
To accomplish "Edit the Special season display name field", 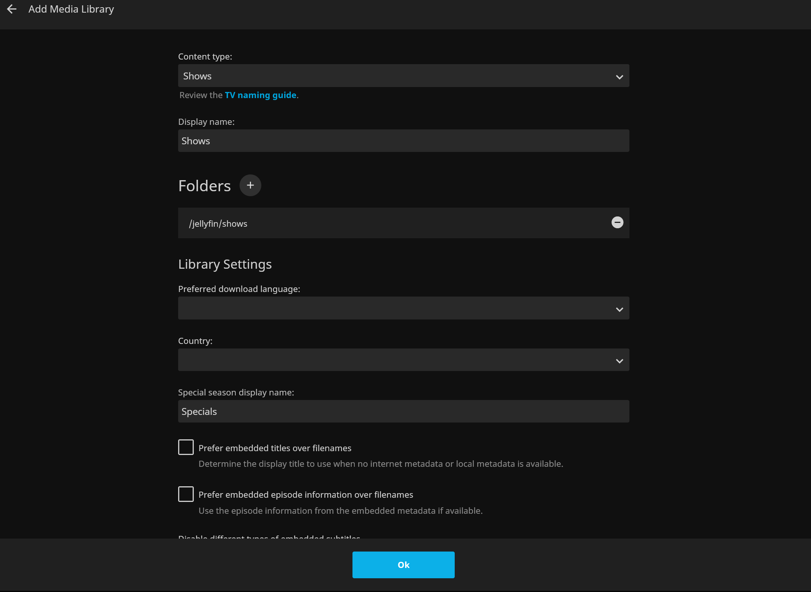I will 403,411.
